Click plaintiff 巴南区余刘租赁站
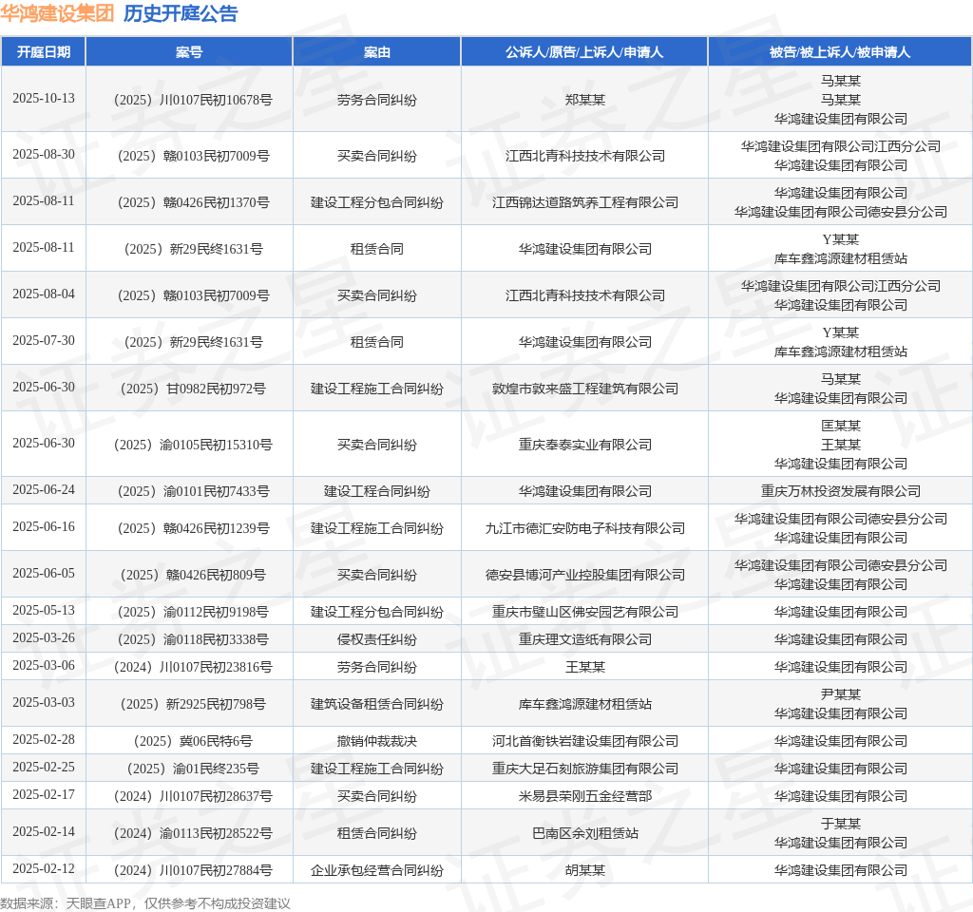 (x=584, y=833)
